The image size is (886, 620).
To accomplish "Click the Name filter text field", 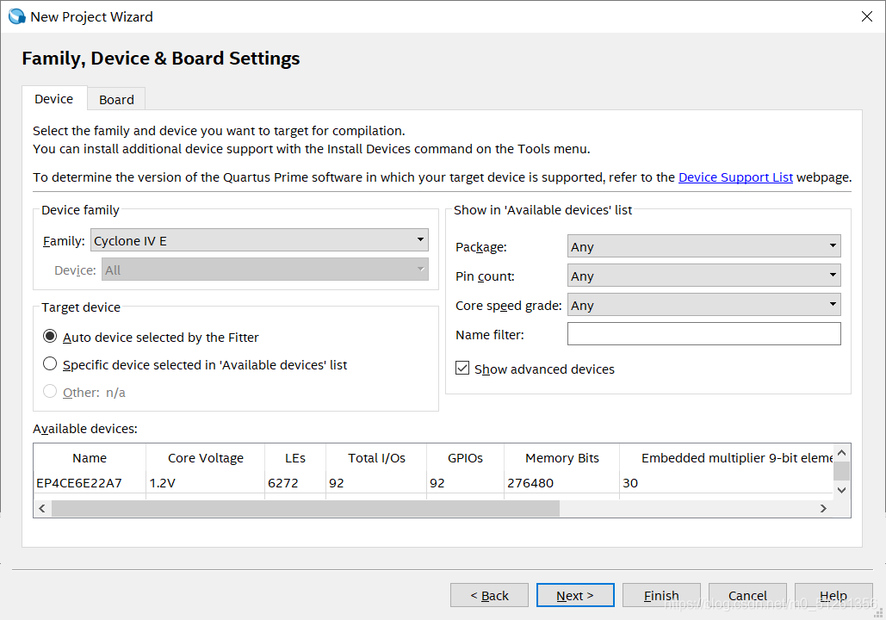I will click(x=703, y=334).
